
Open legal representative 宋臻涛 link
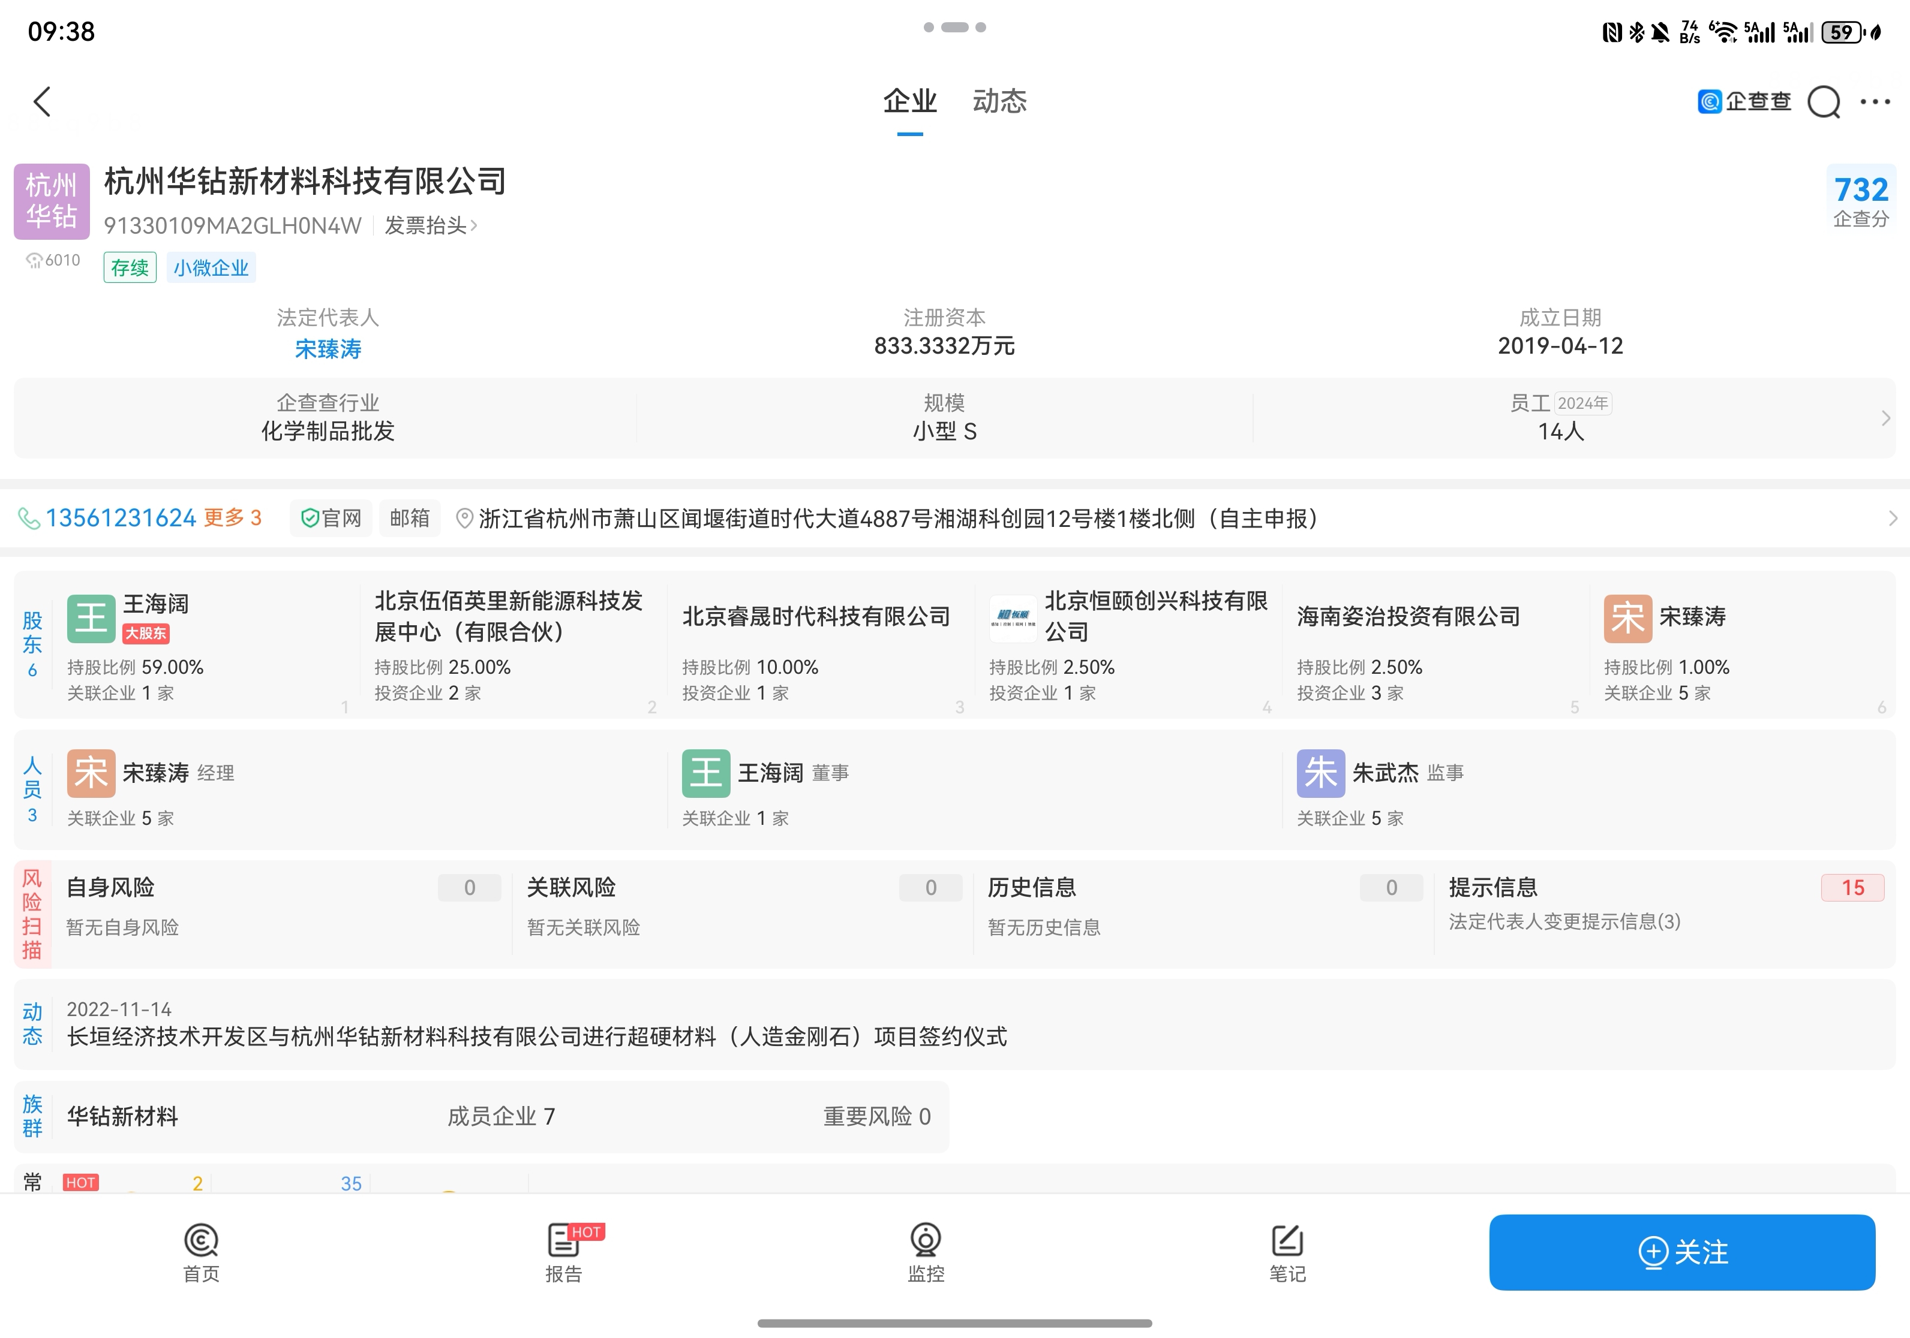pyautogui.click(x=328, y=349)
